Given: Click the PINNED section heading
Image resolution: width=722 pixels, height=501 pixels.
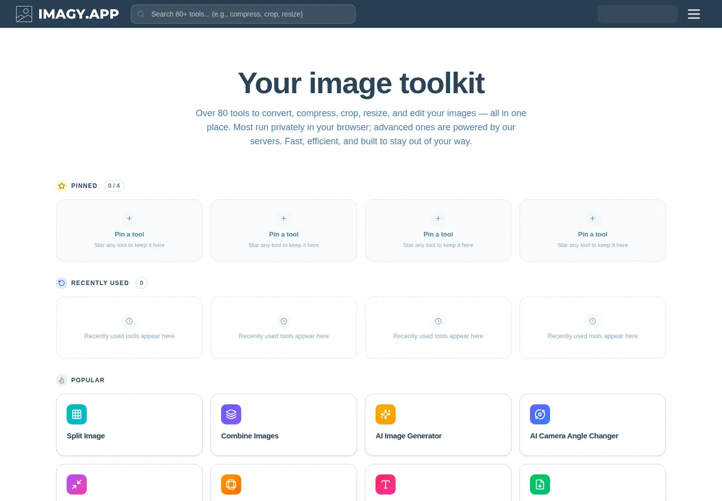Looking at the screenshot, I should click(84, 186).
